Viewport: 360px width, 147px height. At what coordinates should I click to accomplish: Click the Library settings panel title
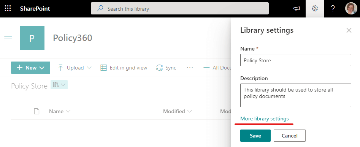pyautogui.click(x=267, y=30)
